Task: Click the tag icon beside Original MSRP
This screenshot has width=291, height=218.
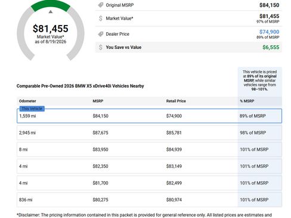Action: coord(101,5)
